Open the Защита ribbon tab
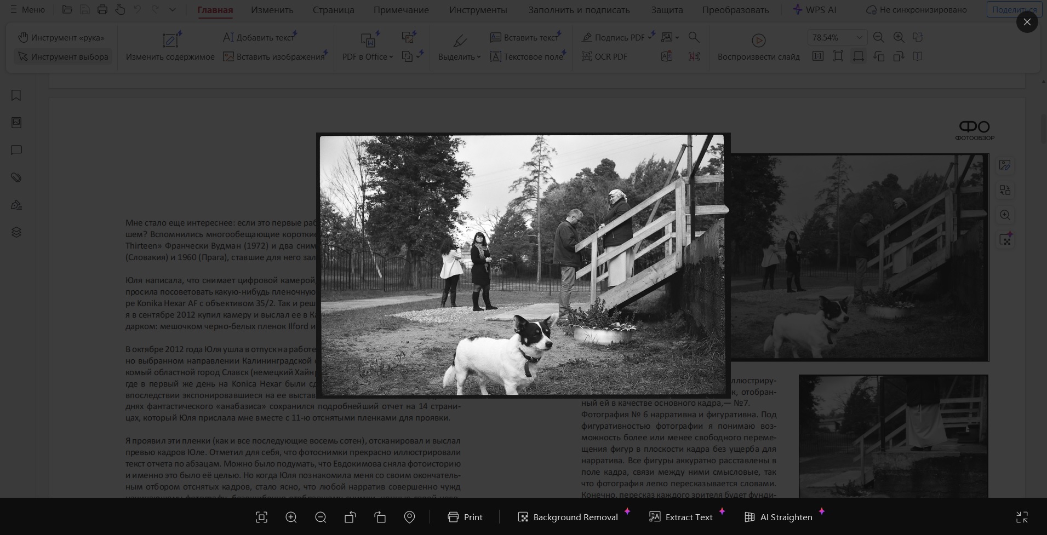 pyautogui.click(x=667, y=10)
